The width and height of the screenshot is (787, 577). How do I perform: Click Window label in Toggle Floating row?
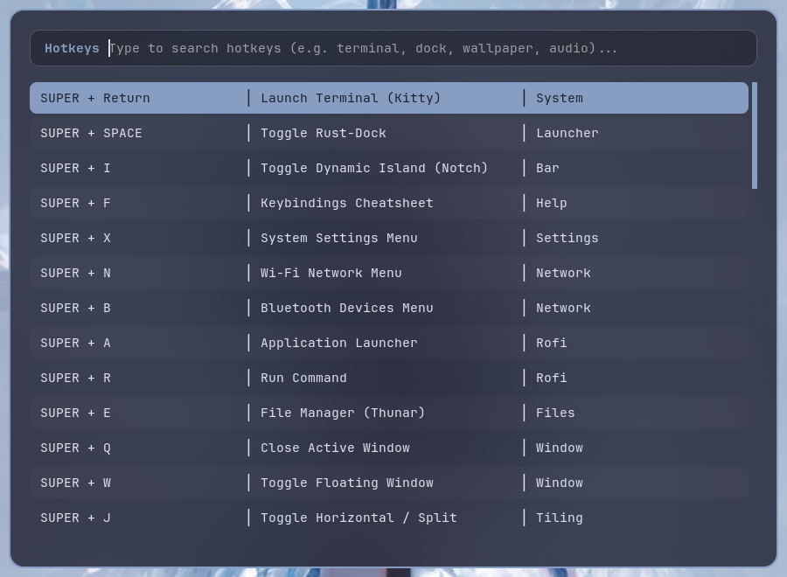pyautogui.click(x=560, y=483)
